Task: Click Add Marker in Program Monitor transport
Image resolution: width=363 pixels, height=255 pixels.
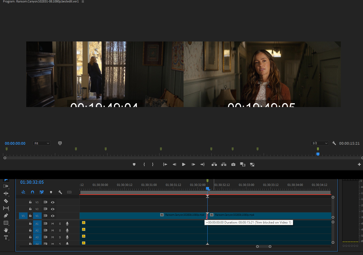Action: (x=134, y=164)
